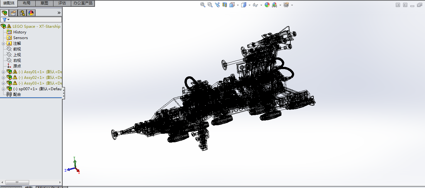Screen dimensions: 425x188
Task: Select the LEGO Space - XT-Starship root node
Action: coord(36,26)
